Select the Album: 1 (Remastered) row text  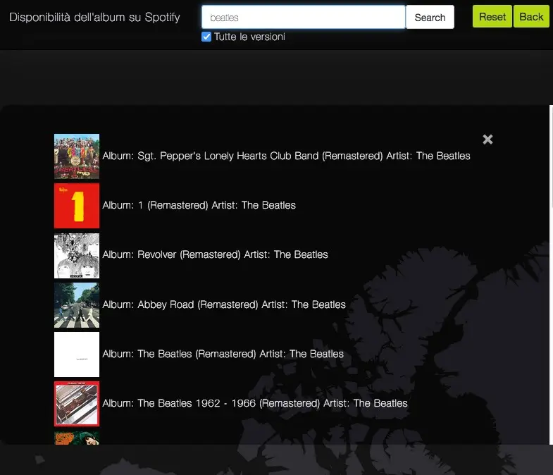[199, 205]
